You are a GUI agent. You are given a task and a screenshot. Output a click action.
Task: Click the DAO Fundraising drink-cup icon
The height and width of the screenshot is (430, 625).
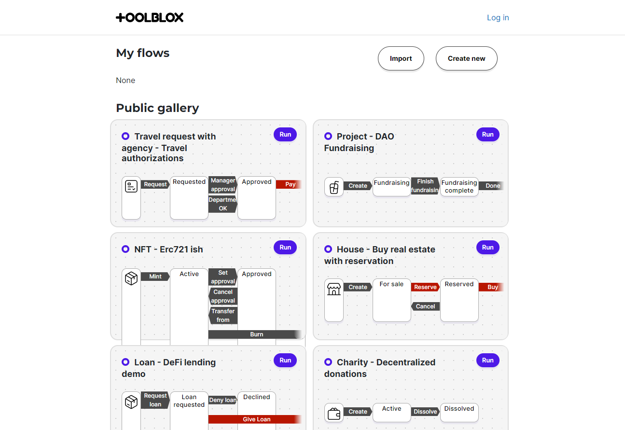[x=334, y=187]
